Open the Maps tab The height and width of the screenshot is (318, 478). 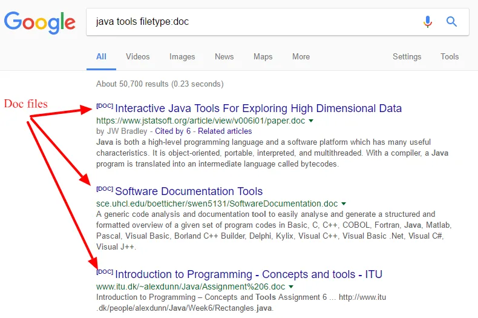point(263,57)
